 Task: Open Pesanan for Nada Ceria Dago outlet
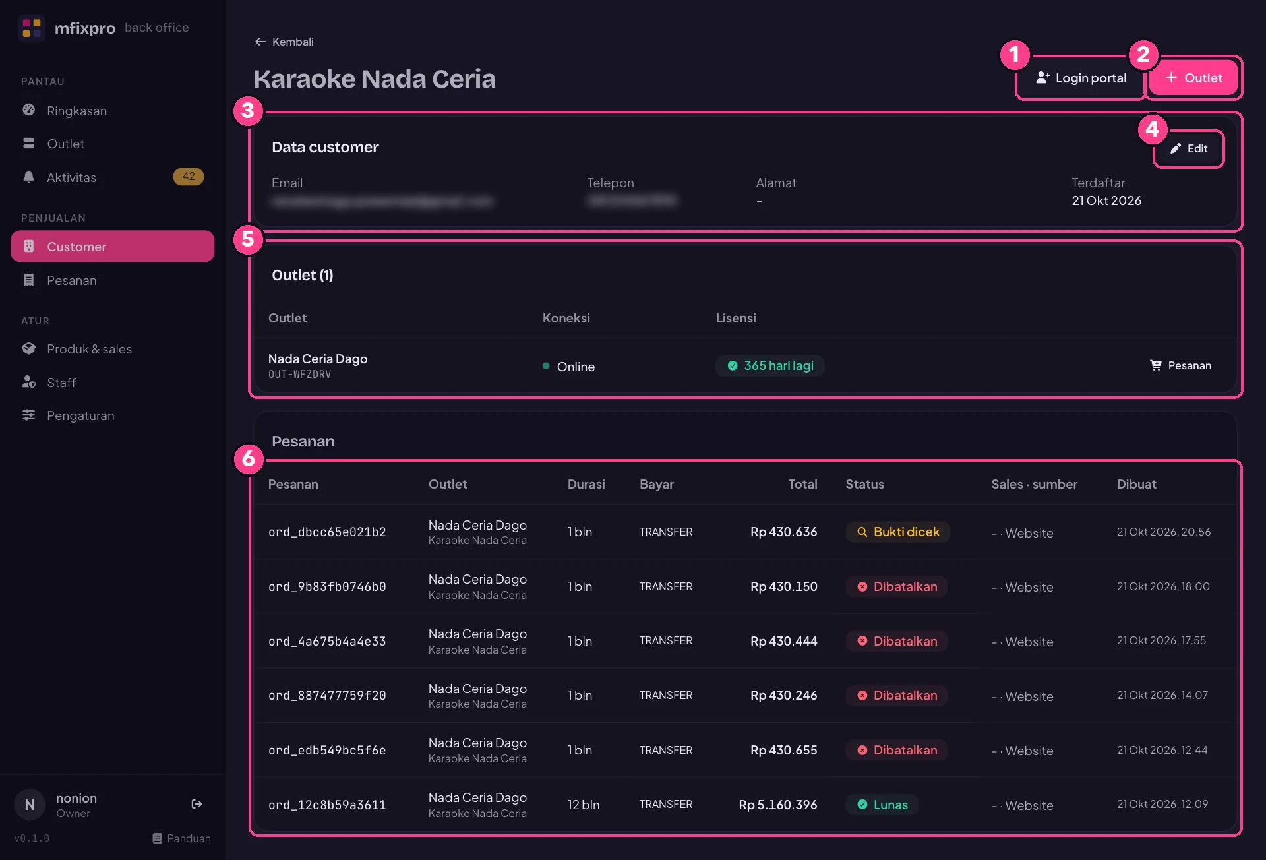(x=1181, y=365)
